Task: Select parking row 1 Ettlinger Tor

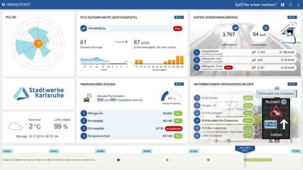Action: (x=132, y=113)
